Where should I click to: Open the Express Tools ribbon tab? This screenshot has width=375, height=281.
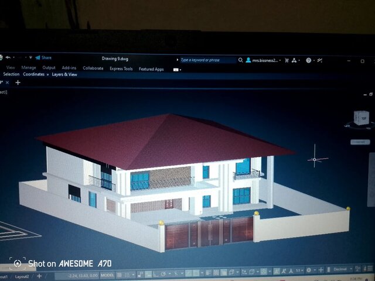tap(121, 68)
